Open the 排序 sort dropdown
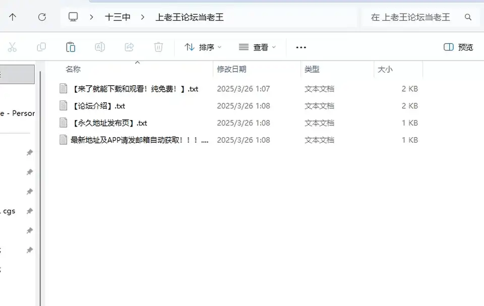Image resolution: width=484 pixels, height=306 pixels. click(203, 47)
